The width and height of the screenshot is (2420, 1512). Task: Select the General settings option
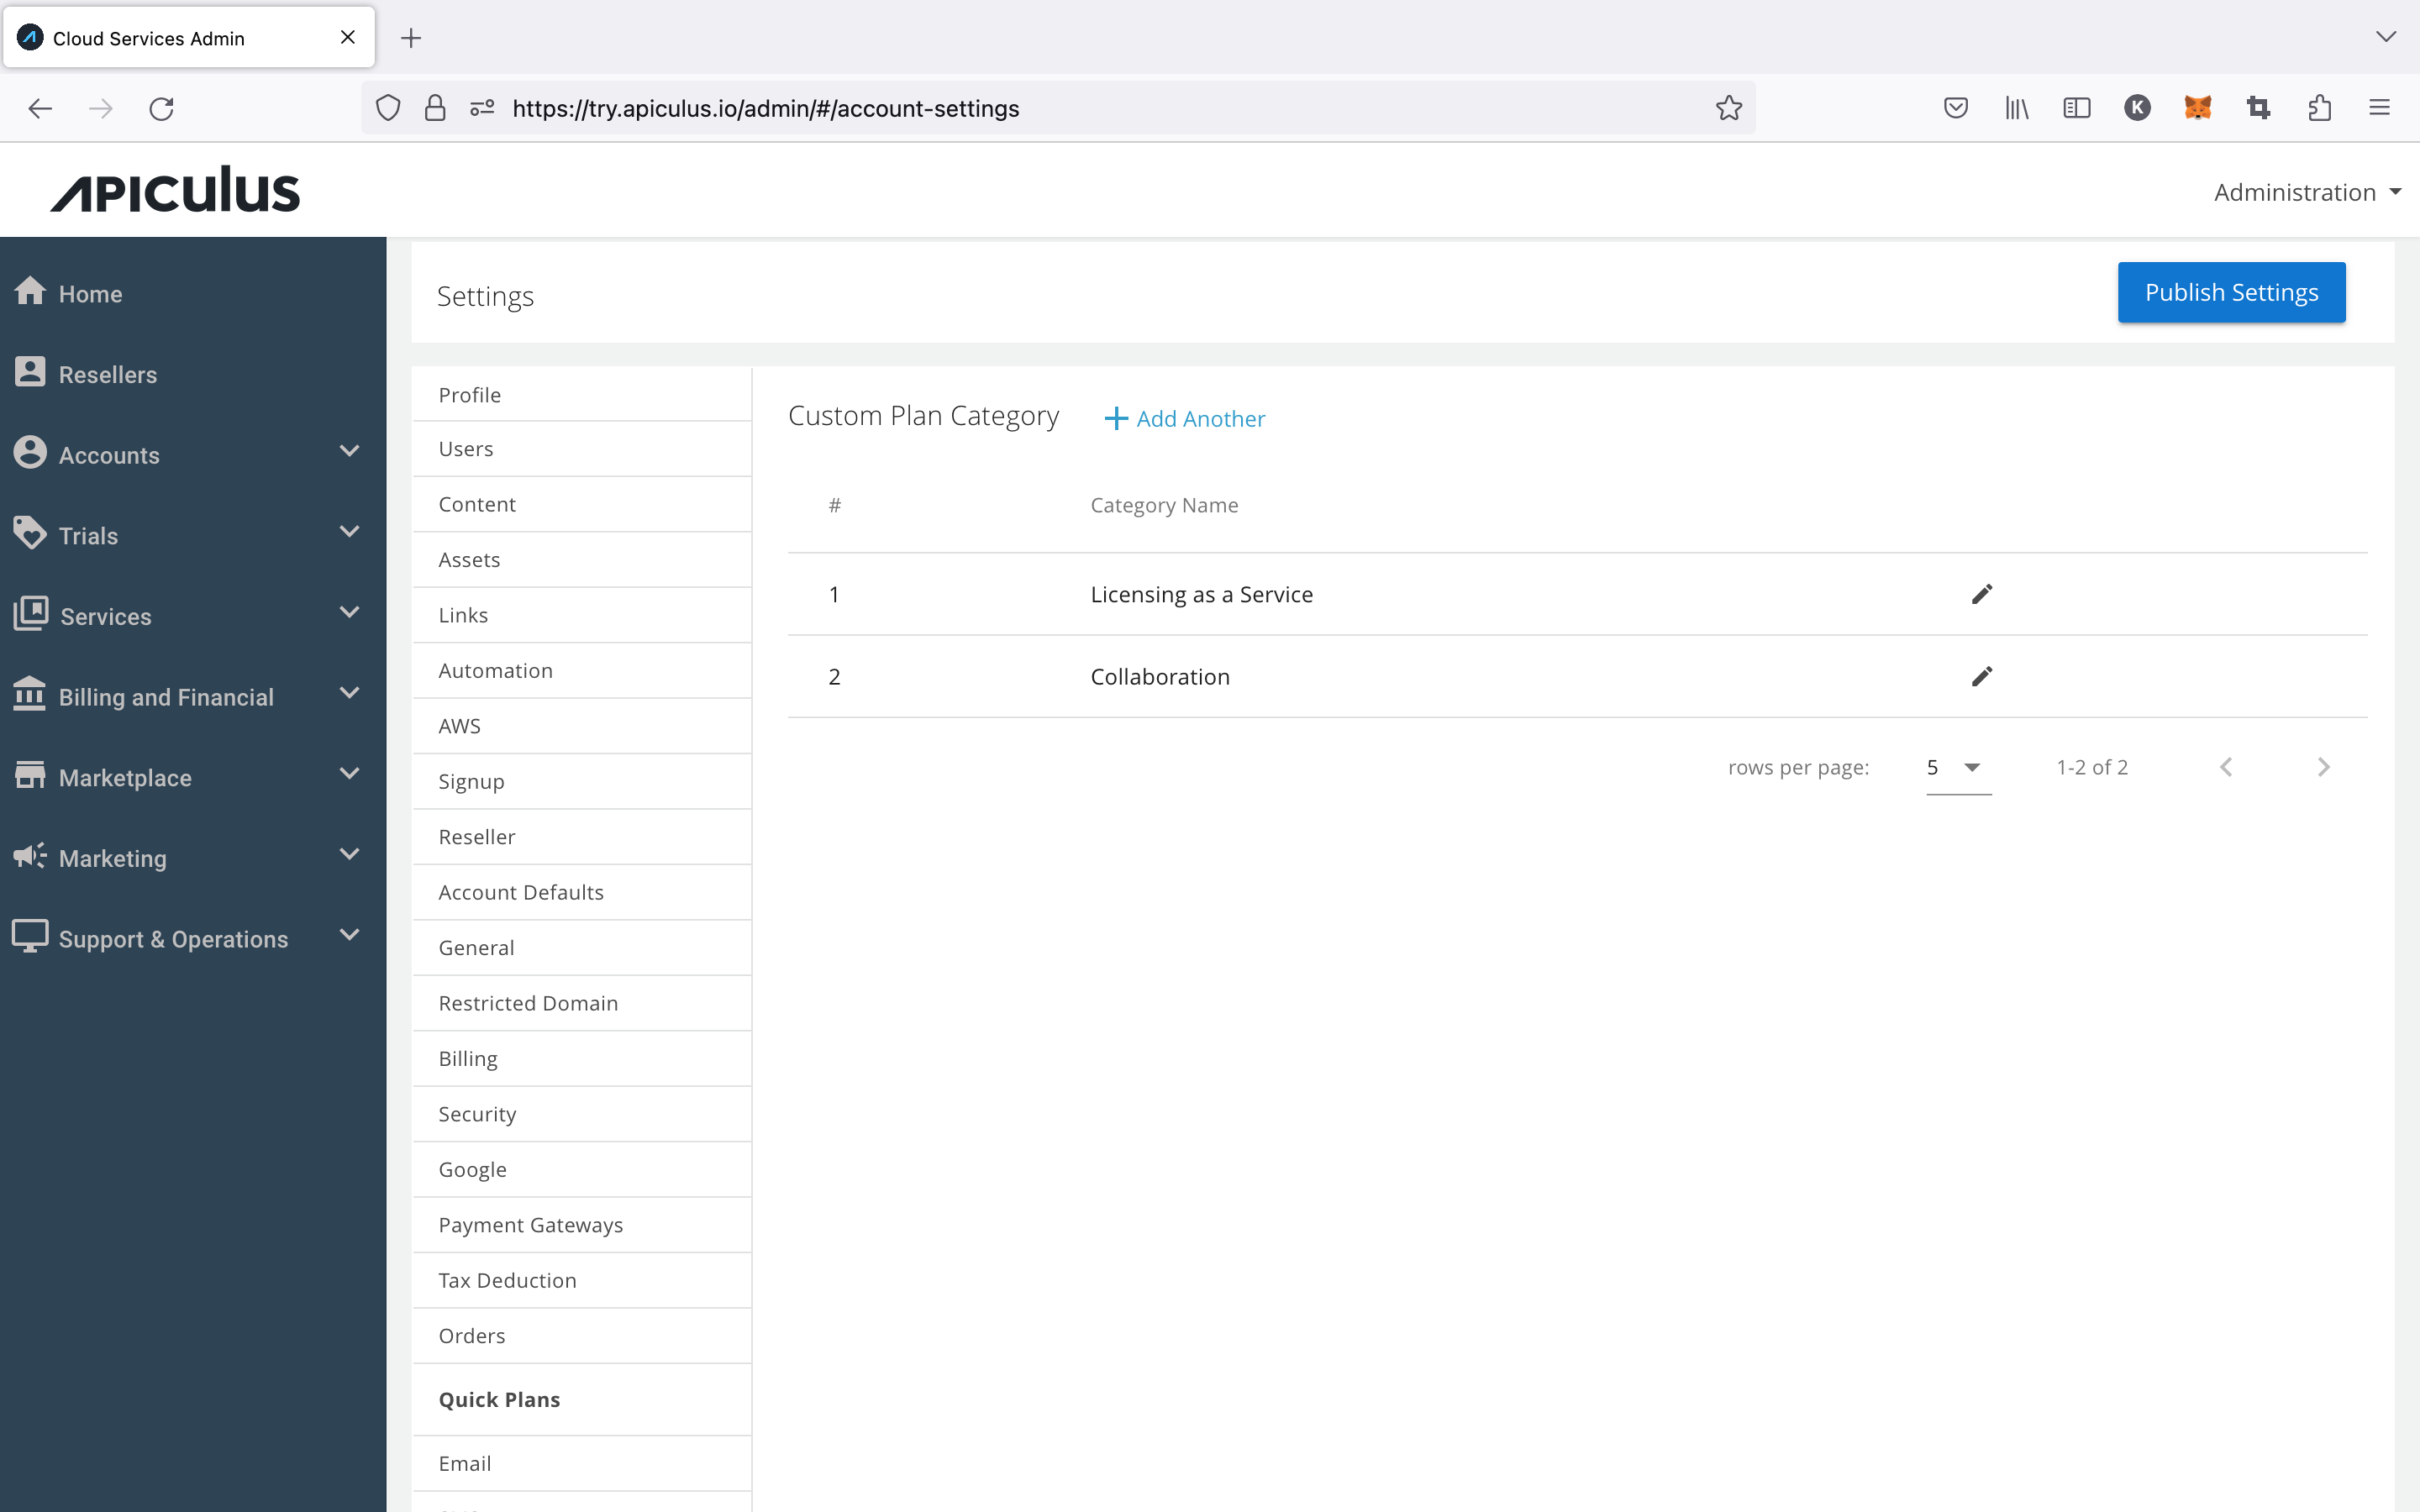coord(477,948)
